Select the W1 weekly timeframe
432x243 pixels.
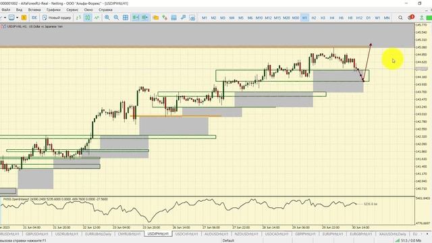pyautogui.click(x=377, y=18)
